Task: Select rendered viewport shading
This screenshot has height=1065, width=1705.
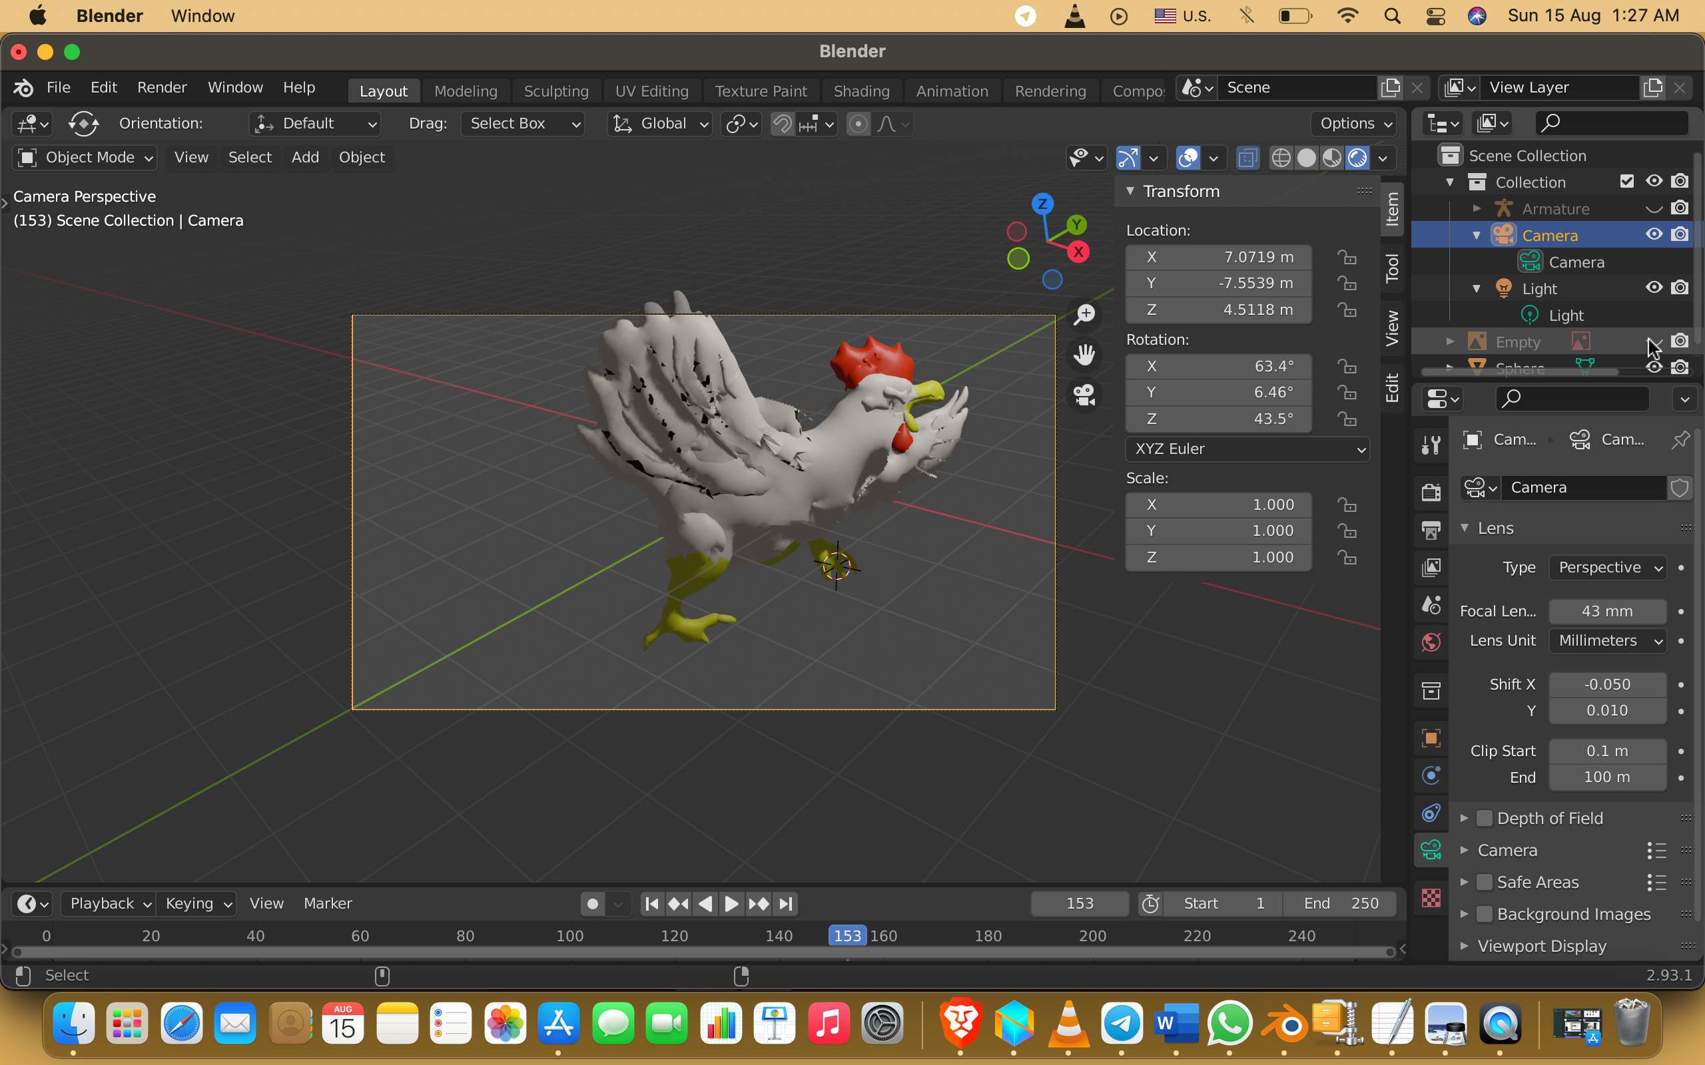Action: point(1357,158)
